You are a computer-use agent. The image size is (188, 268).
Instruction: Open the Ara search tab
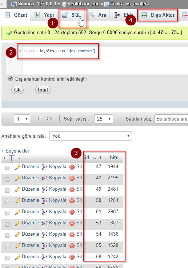[98, 15]
